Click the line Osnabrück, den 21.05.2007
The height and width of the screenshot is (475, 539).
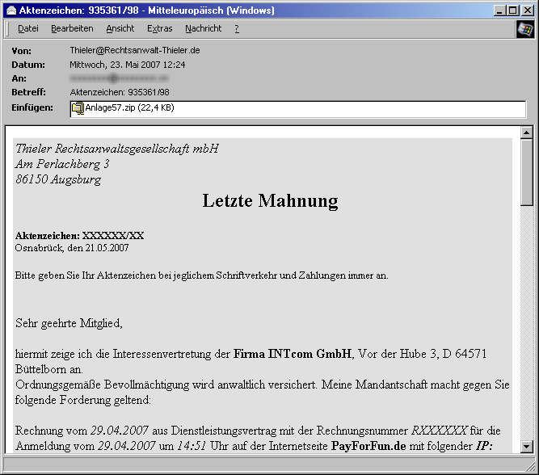[72, 248]
